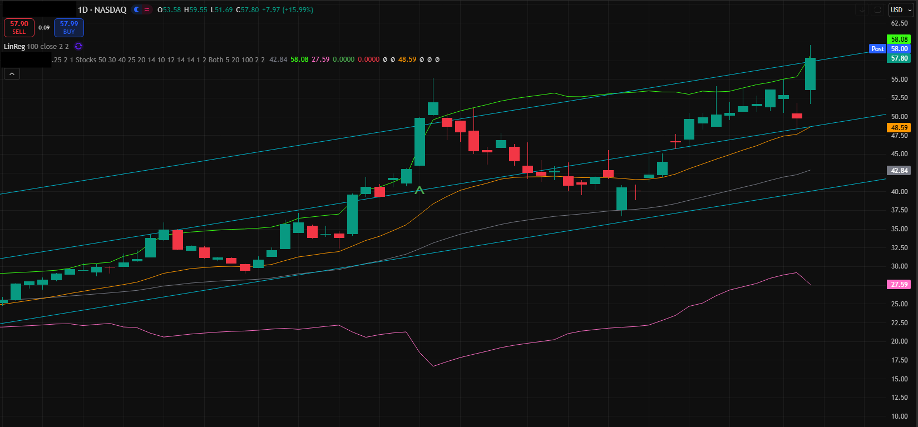Click the 1D · NASDAQ interval label

click(x=102, y=10)
